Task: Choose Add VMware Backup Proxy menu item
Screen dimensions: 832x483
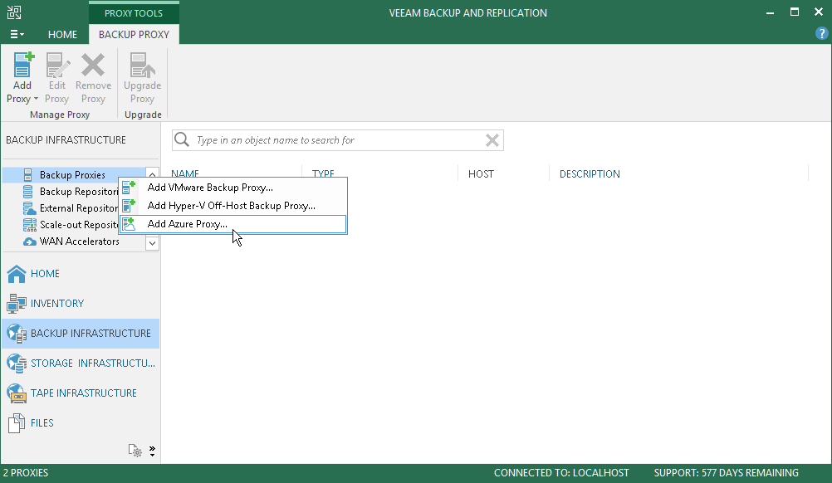Action: (233, 188)
